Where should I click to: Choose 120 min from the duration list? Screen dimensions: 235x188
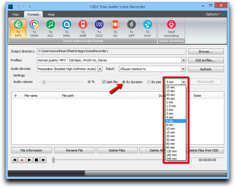(176, 151)
